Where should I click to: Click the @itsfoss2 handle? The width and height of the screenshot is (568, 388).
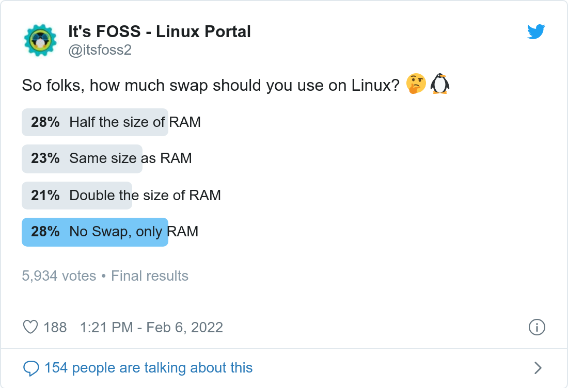click(100, 51)
